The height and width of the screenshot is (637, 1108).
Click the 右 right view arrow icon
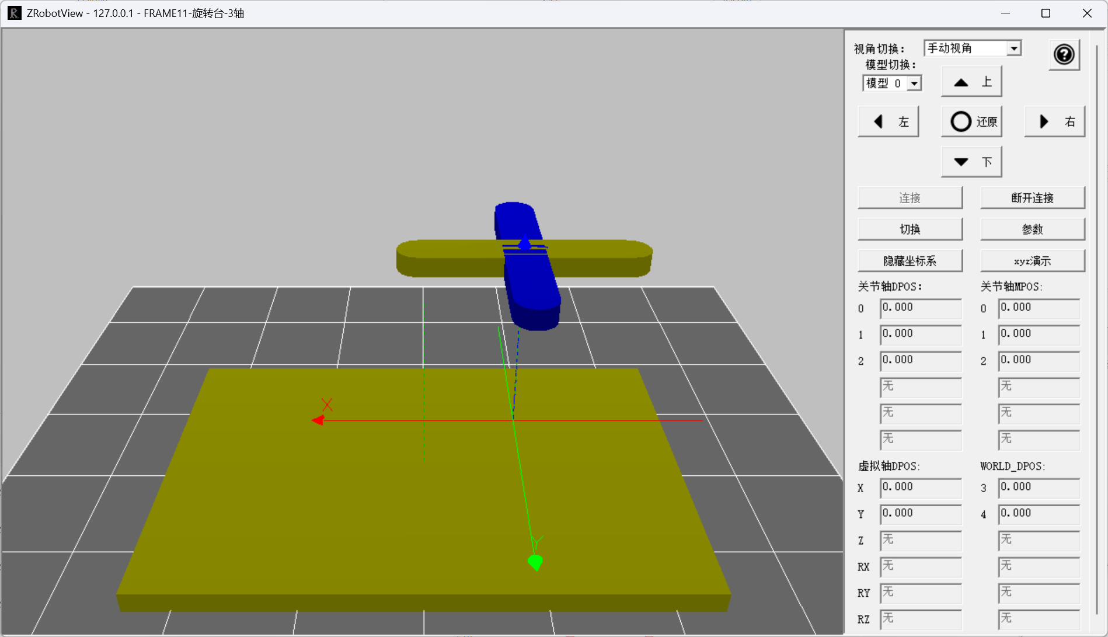(x=1054, y=121)
